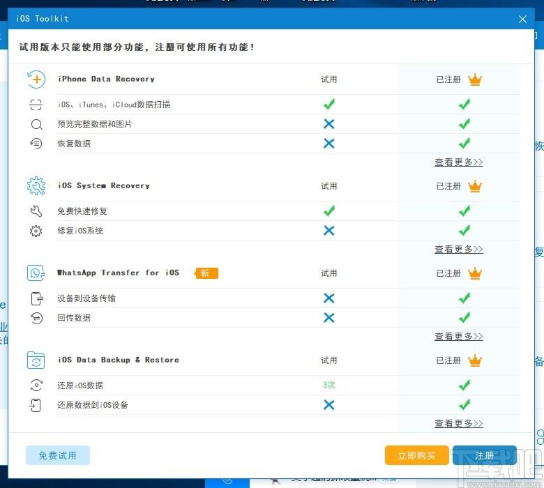Screen dimensions: 544x488
Task: Click the wrench icon for 免费快速修复
Action: coord(36,211)
